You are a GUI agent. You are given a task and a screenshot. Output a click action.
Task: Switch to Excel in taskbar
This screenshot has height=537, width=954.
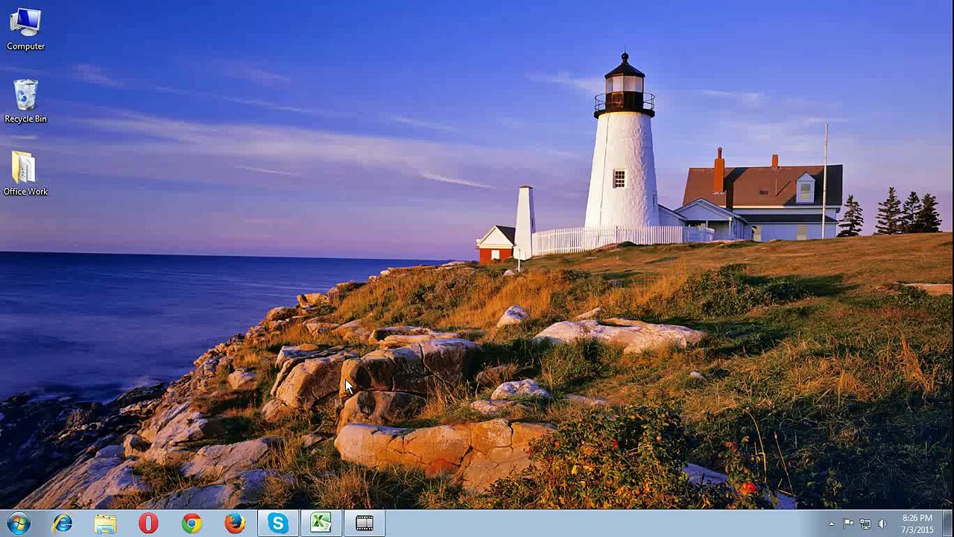pos(321,524)
